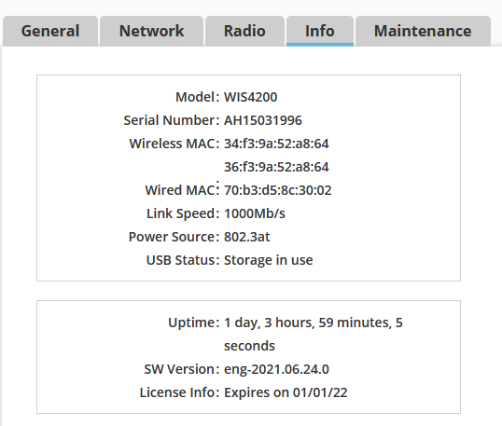Click the Serial Number label

pos(172,120)
